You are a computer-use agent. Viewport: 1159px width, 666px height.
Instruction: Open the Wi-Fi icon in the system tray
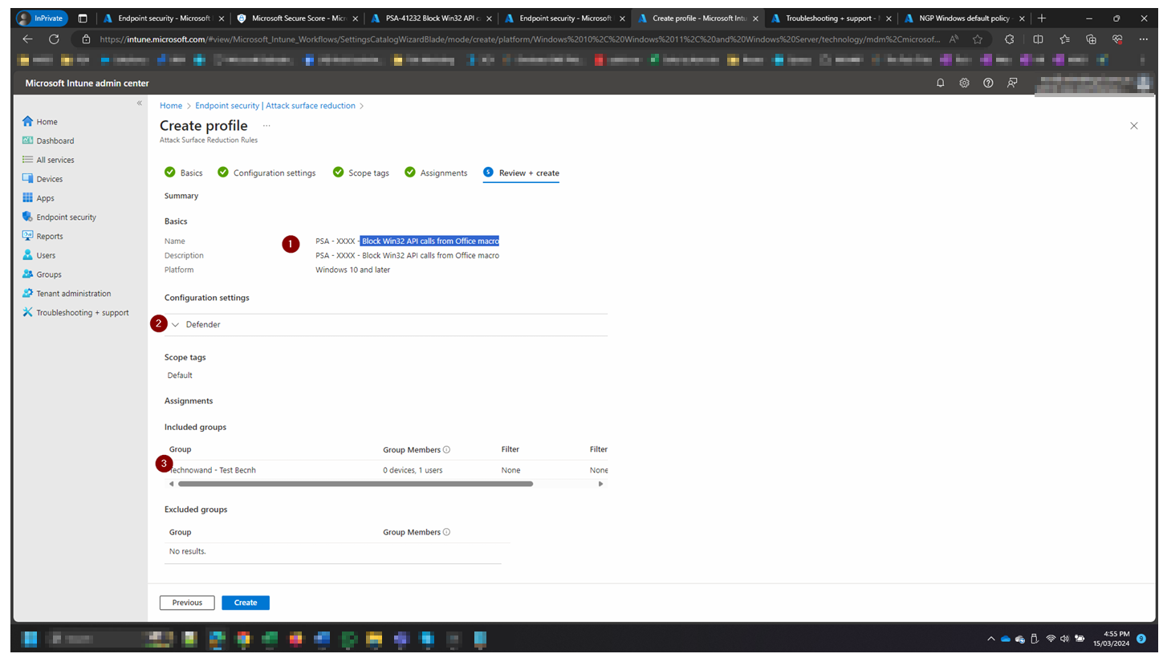click(1051, 639)
